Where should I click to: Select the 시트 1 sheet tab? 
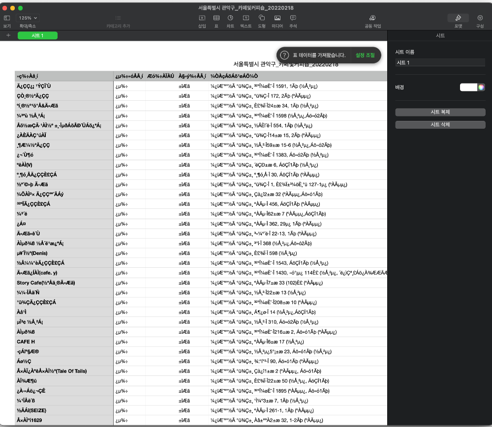[37, 35]
